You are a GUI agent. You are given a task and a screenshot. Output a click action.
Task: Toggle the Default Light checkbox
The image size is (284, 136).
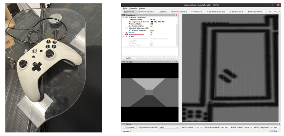click(x=152, y=26)
